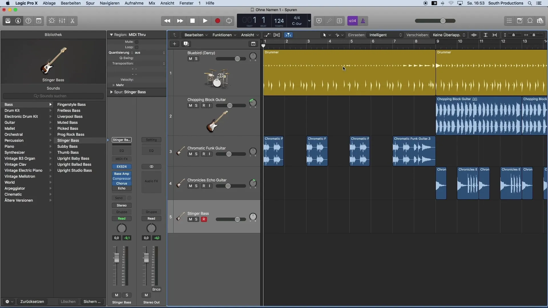Toggle the Loop checkbox in Region inspector
The image size is (548, 308).
click(137, 47)
